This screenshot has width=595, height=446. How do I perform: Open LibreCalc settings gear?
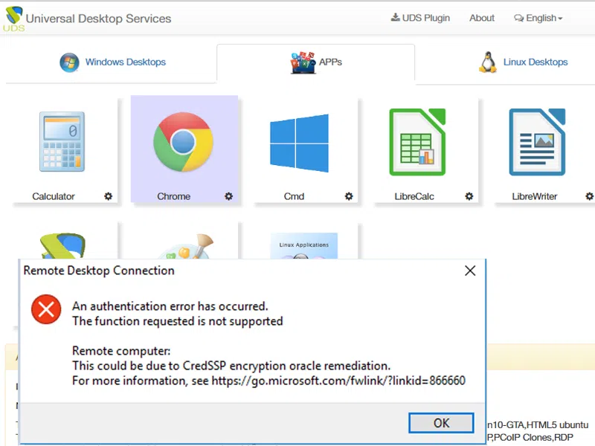coord(469,196)
